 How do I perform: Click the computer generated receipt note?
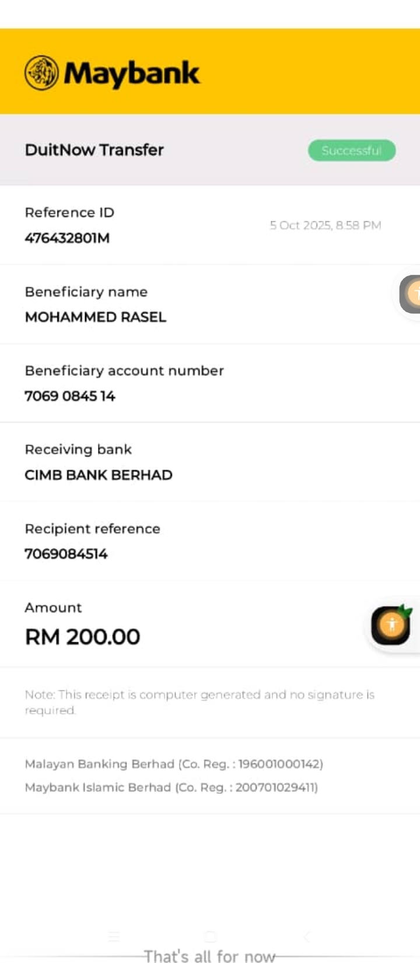[x=199, y=702]
